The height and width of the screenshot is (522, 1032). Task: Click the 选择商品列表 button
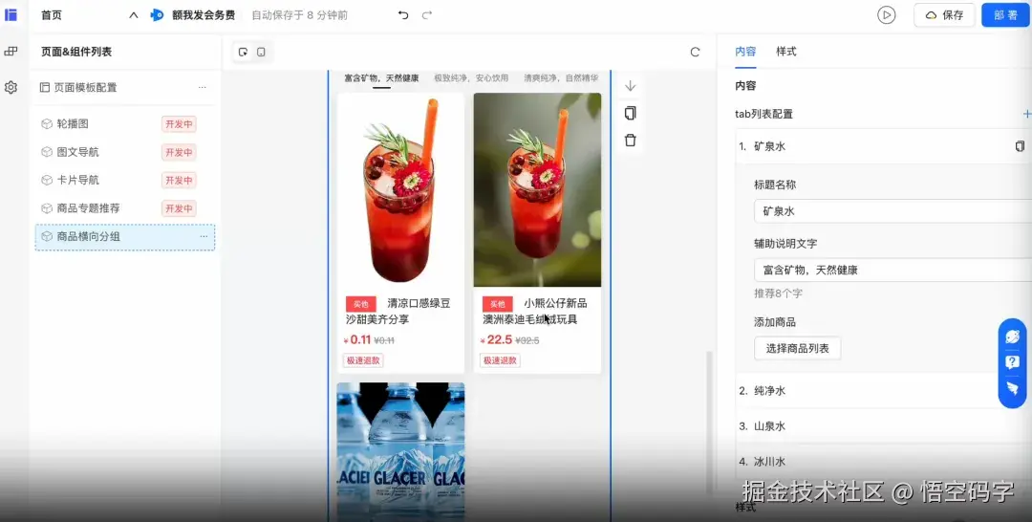(x=797, y=348)
